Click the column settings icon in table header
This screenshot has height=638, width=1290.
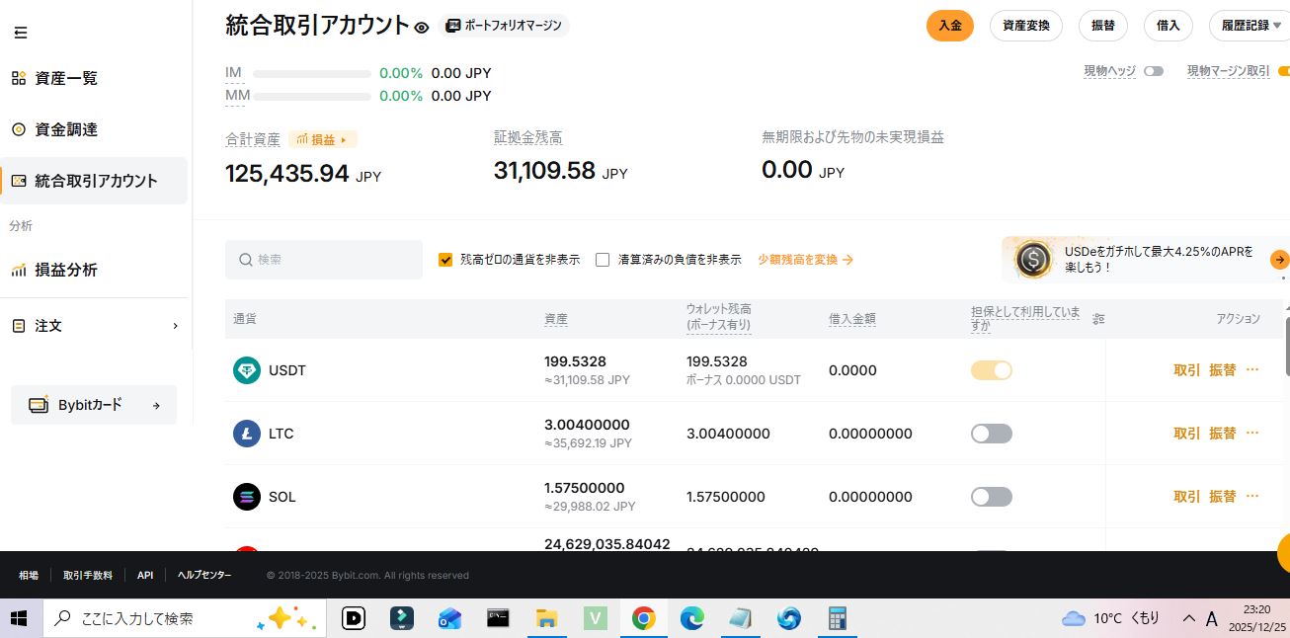1098,319
